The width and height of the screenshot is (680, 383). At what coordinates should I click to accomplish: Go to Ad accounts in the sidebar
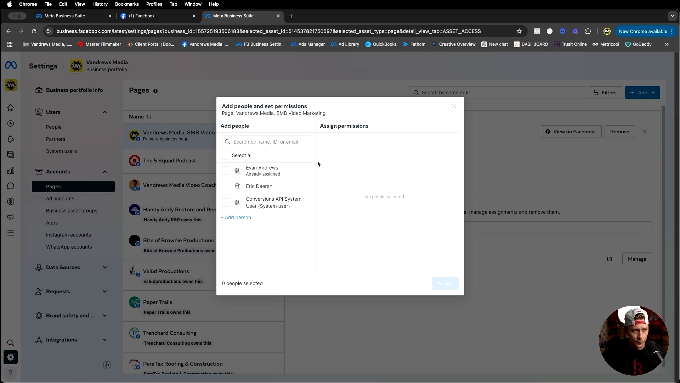tap(60, 199)
